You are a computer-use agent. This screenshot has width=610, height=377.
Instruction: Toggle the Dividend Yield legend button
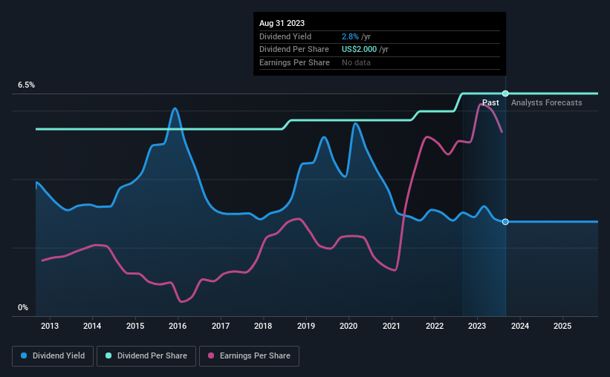(53, 356)
